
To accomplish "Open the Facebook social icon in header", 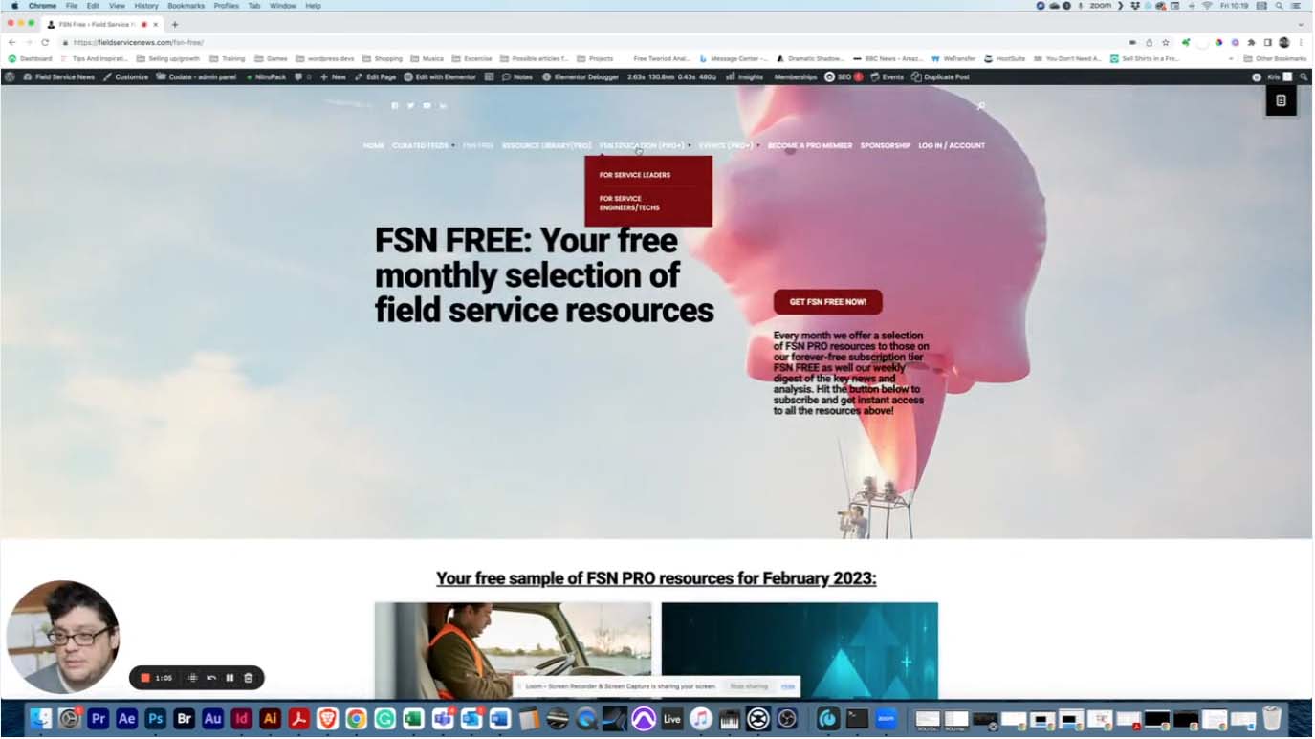I will (x=394, y=106).
